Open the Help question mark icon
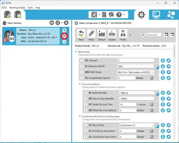Viewport: 179px width, 143px height. pos(119,15)
